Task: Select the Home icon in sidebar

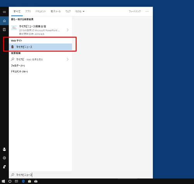Action: [4, 21]
